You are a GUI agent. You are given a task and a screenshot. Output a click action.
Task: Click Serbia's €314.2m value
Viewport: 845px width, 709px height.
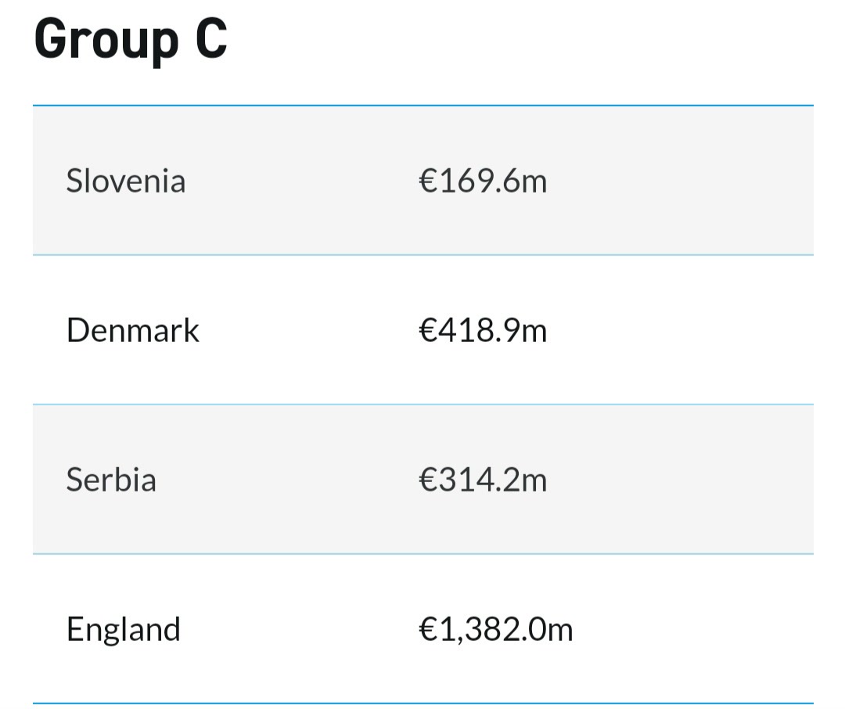(483, 479)
